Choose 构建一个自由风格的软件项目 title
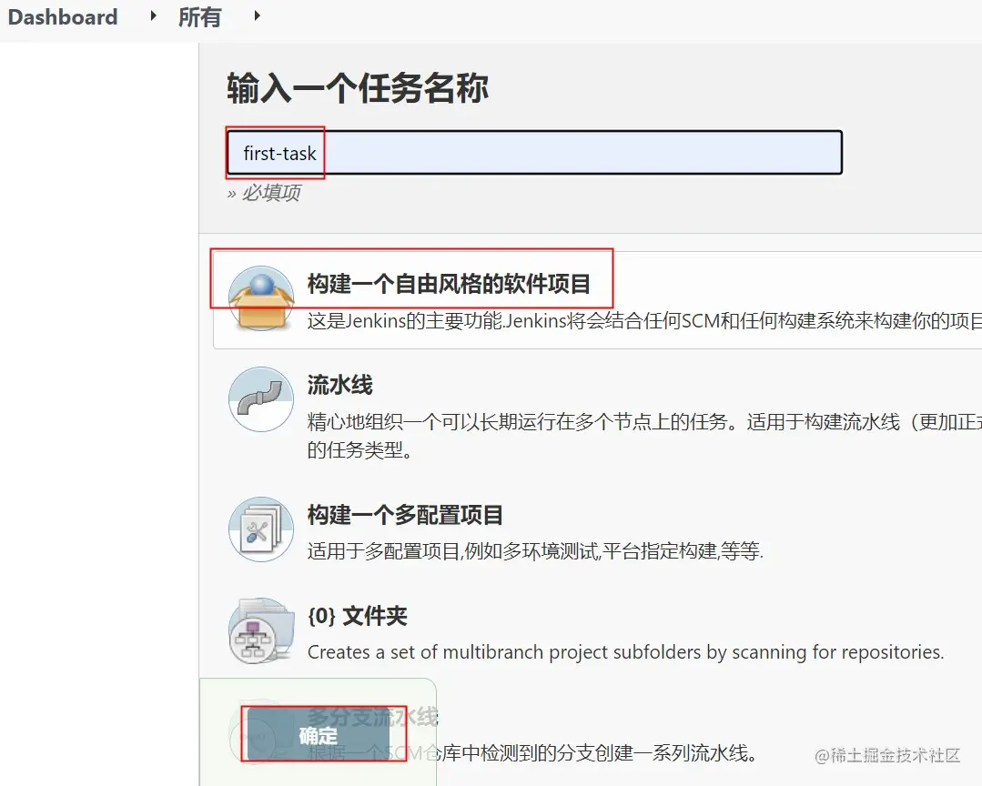 click(449, 284)
